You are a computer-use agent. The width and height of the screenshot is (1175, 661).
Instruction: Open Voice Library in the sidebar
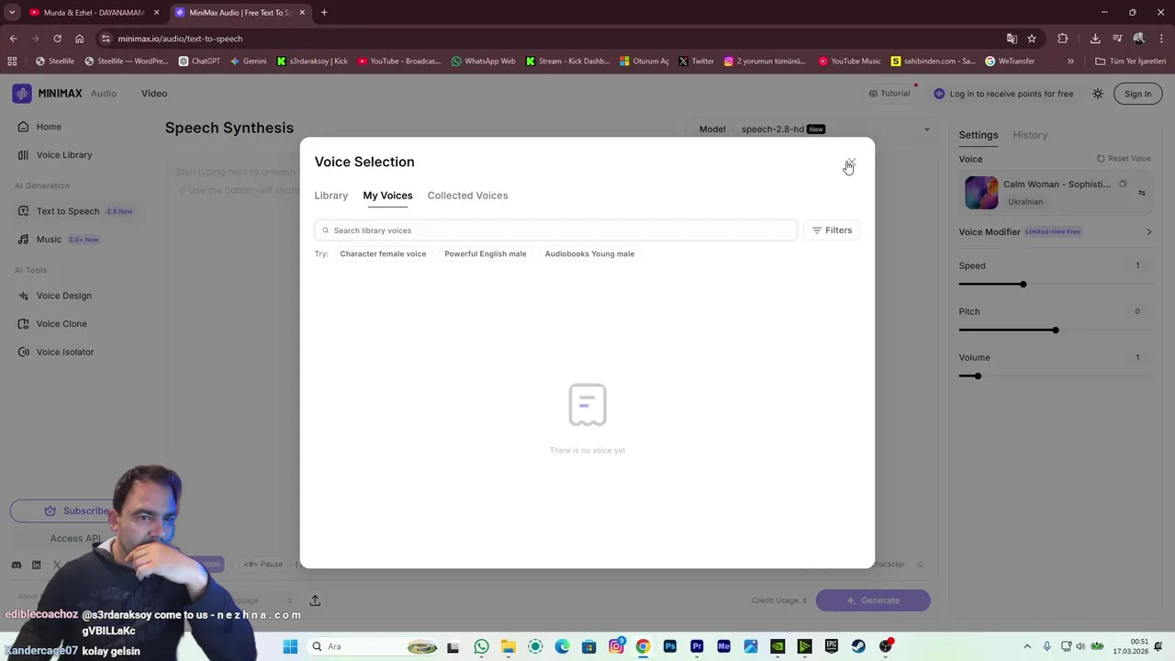64,155
